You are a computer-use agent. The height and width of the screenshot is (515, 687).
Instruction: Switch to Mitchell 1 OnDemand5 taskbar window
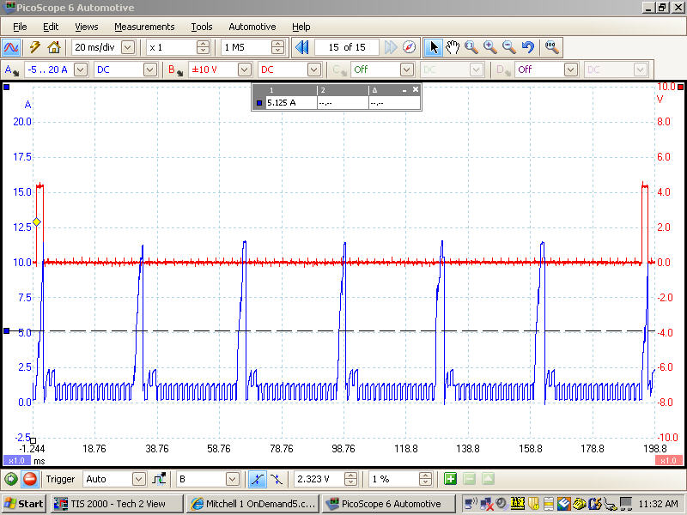[x=252, y=504]
